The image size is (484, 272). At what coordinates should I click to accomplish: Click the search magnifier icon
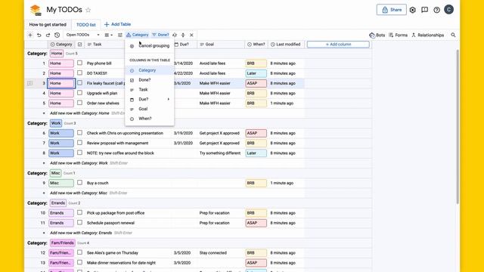point(453,36)
